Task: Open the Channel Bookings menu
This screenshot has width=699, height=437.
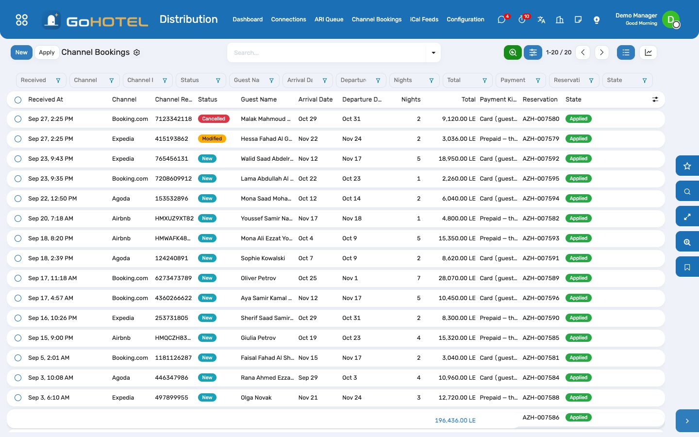Action: tap(377, 19)
